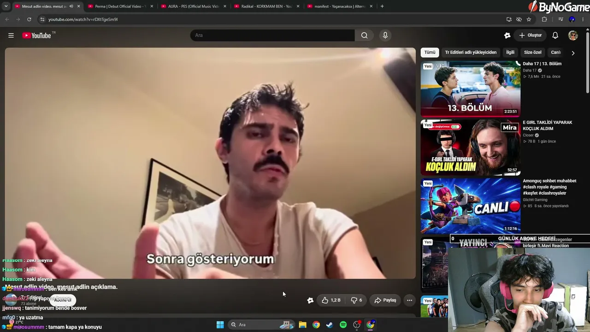
Task: Select the Tümü filter chip
Action: (430, 53)
